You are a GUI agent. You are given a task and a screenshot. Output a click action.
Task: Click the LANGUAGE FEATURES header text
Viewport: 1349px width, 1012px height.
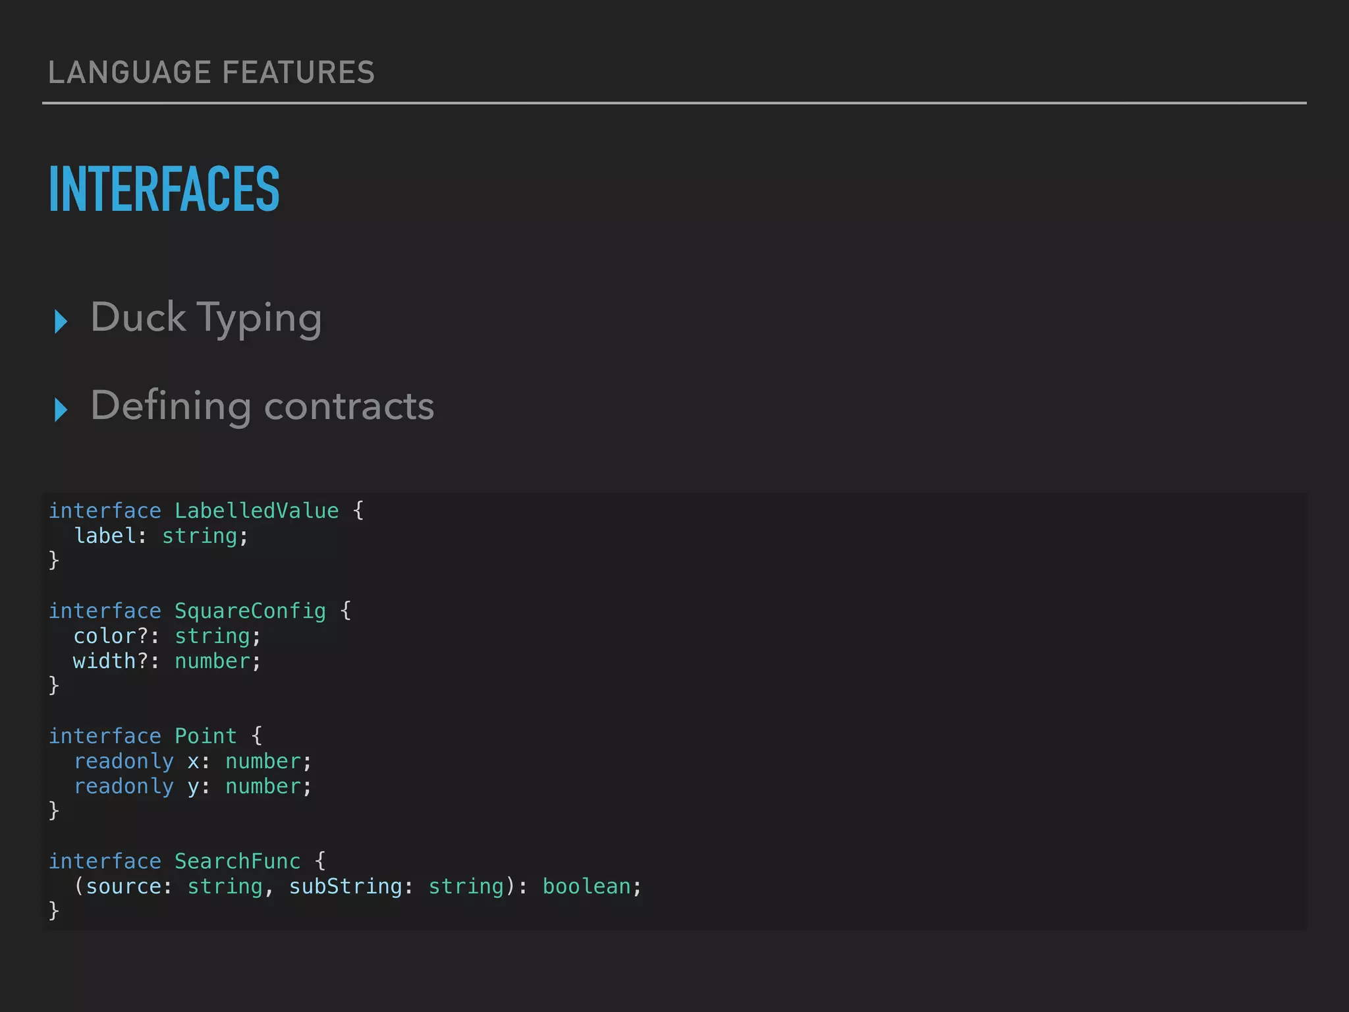point(211,72)
